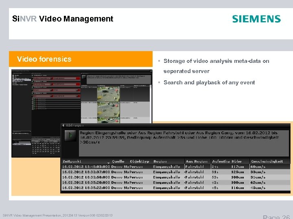Sort by the Objekttyp column header

(x=140, y=161)
